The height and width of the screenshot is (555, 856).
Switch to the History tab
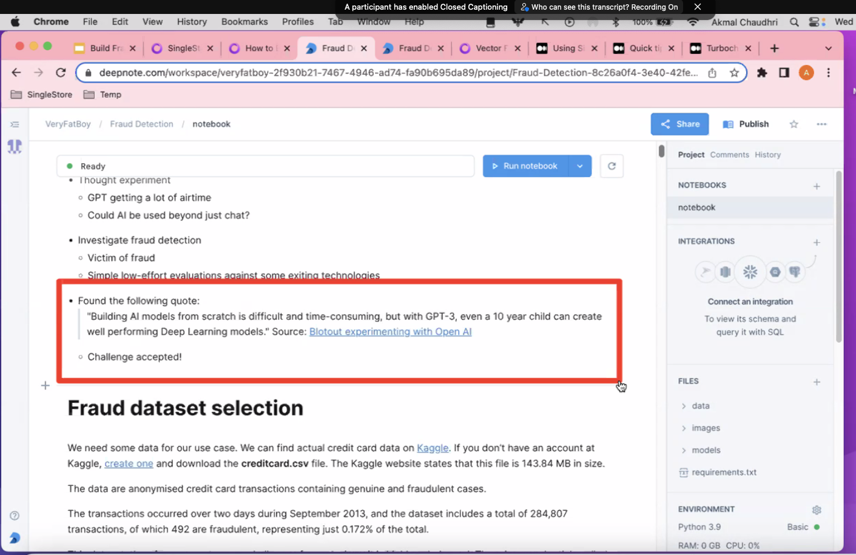pos(767,155)
